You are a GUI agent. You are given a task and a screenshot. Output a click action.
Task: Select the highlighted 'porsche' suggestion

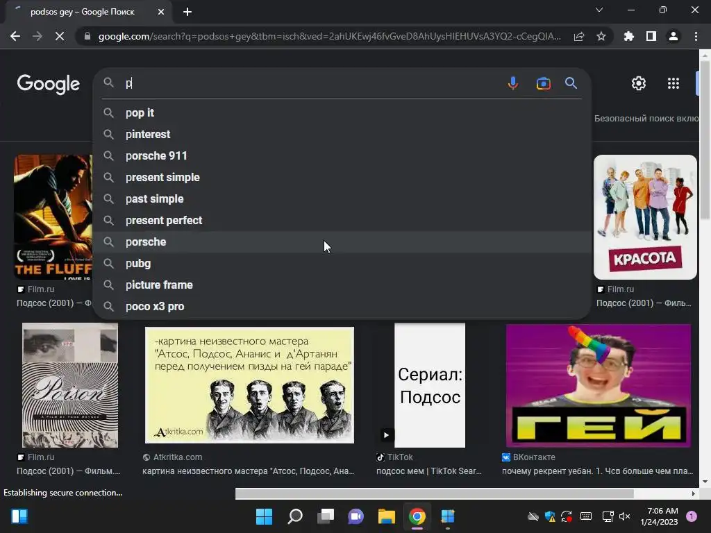pos(342,242)
